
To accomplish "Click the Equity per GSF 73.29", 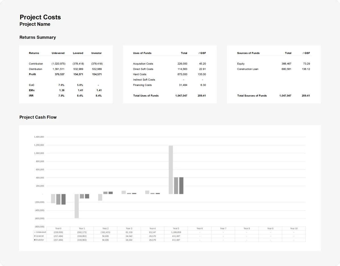I will [x=307, y=64].
